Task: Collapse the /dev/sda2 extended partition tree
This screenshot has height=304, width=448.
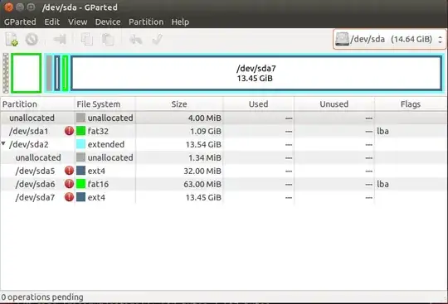Action: (3, 143)
